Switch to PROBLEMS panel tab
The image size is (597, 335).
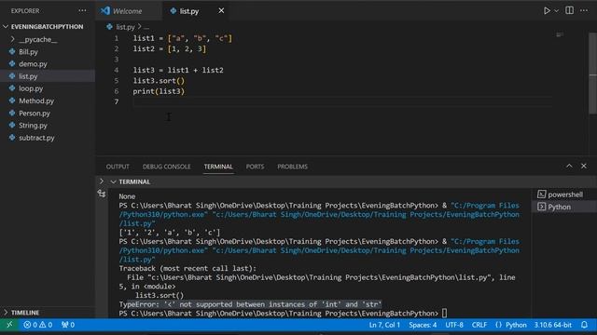tap(292, 167)
